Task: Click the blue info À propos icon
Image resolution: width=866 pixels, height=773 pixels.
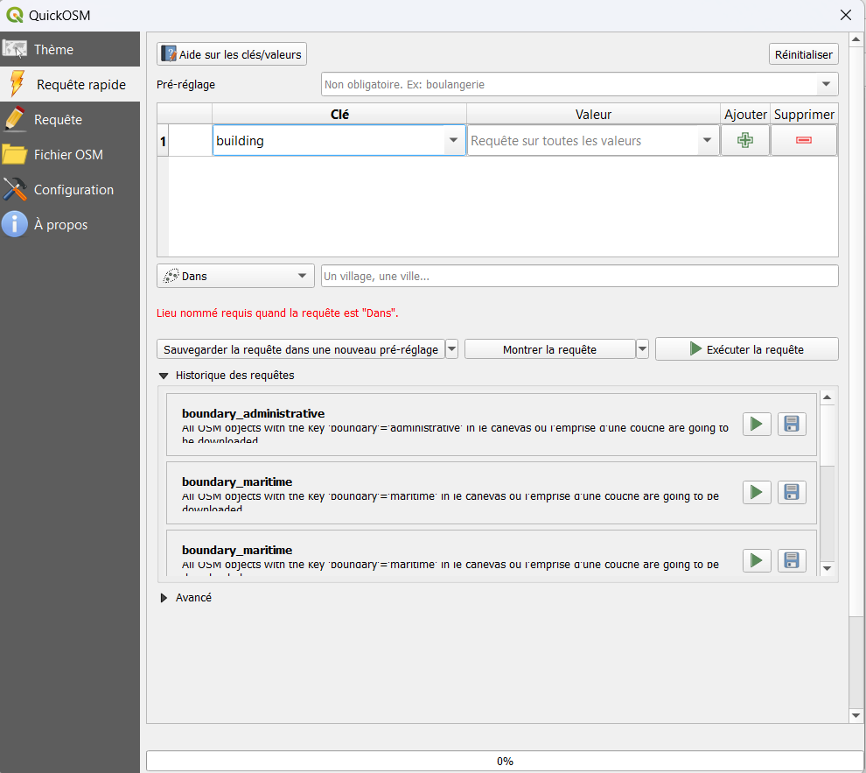Action: (14, 224)
